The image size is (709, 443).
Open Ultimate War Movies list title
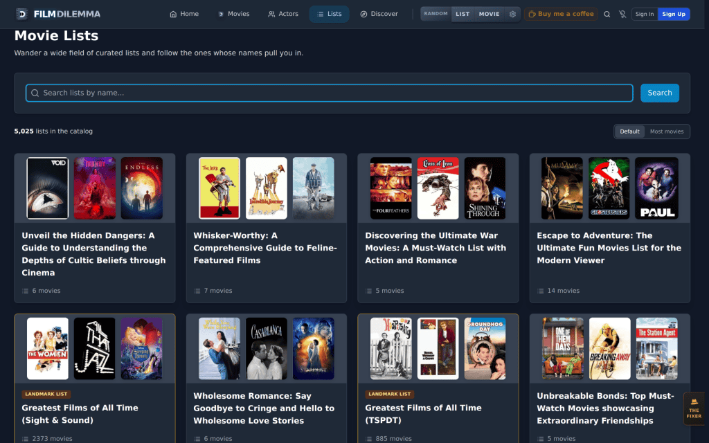pyautogui.click(x=436, y=248)
